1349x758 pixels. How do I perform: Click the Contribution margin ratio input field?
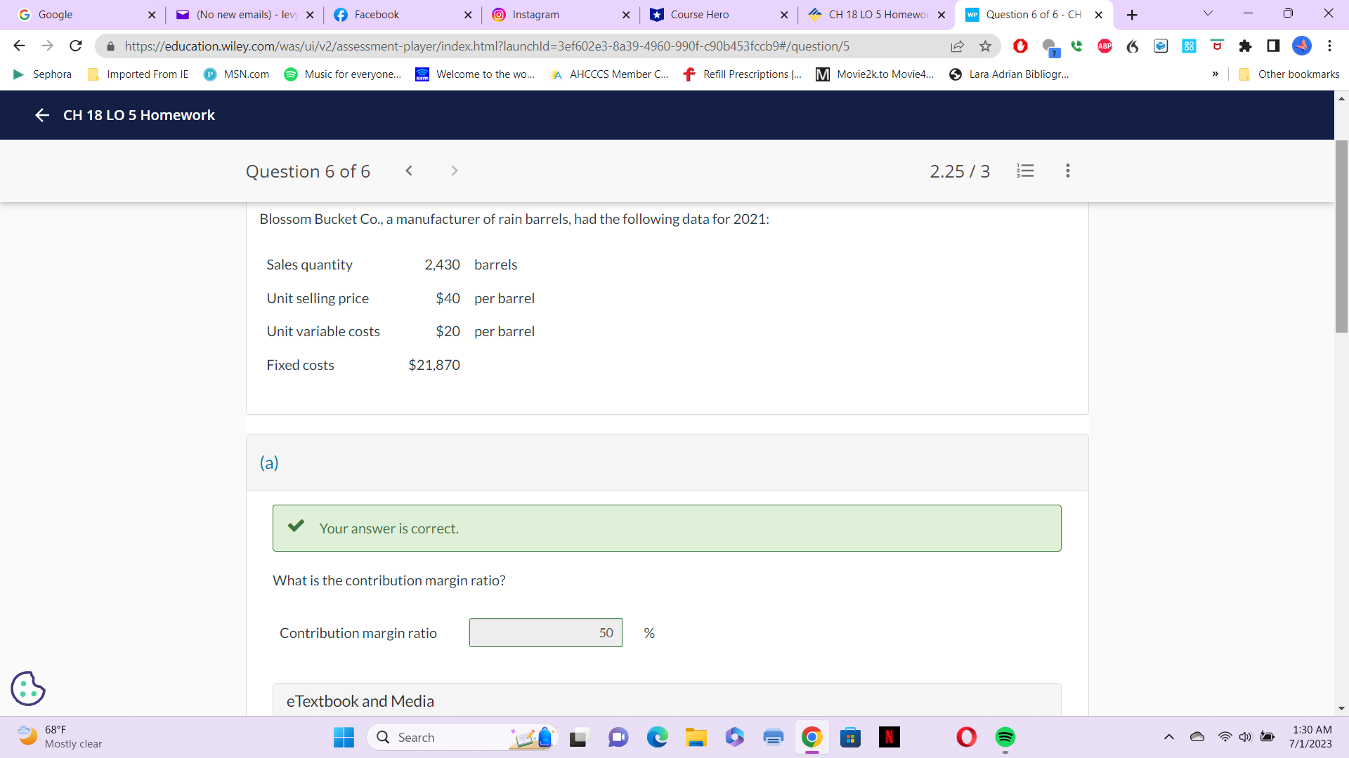pos(545,633)
